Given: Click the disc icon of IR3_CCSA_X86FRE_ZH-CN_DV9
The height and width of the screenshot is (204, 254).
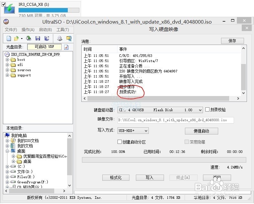Looking at the screenshot, I should point(7,54).
